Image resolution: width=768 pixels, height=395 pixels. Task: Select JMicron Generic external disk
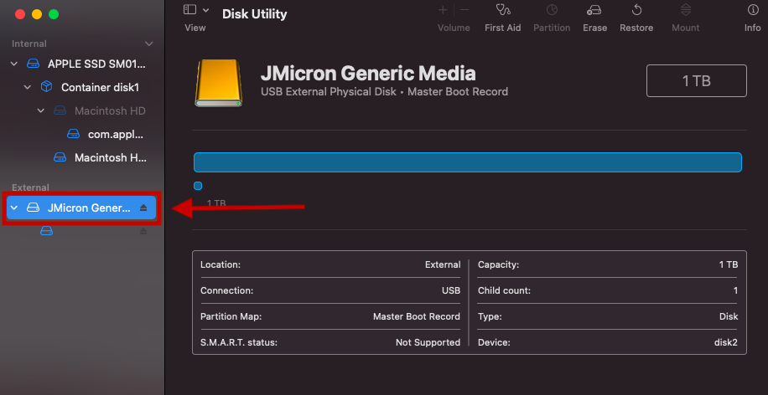click(x=81, y=208)
